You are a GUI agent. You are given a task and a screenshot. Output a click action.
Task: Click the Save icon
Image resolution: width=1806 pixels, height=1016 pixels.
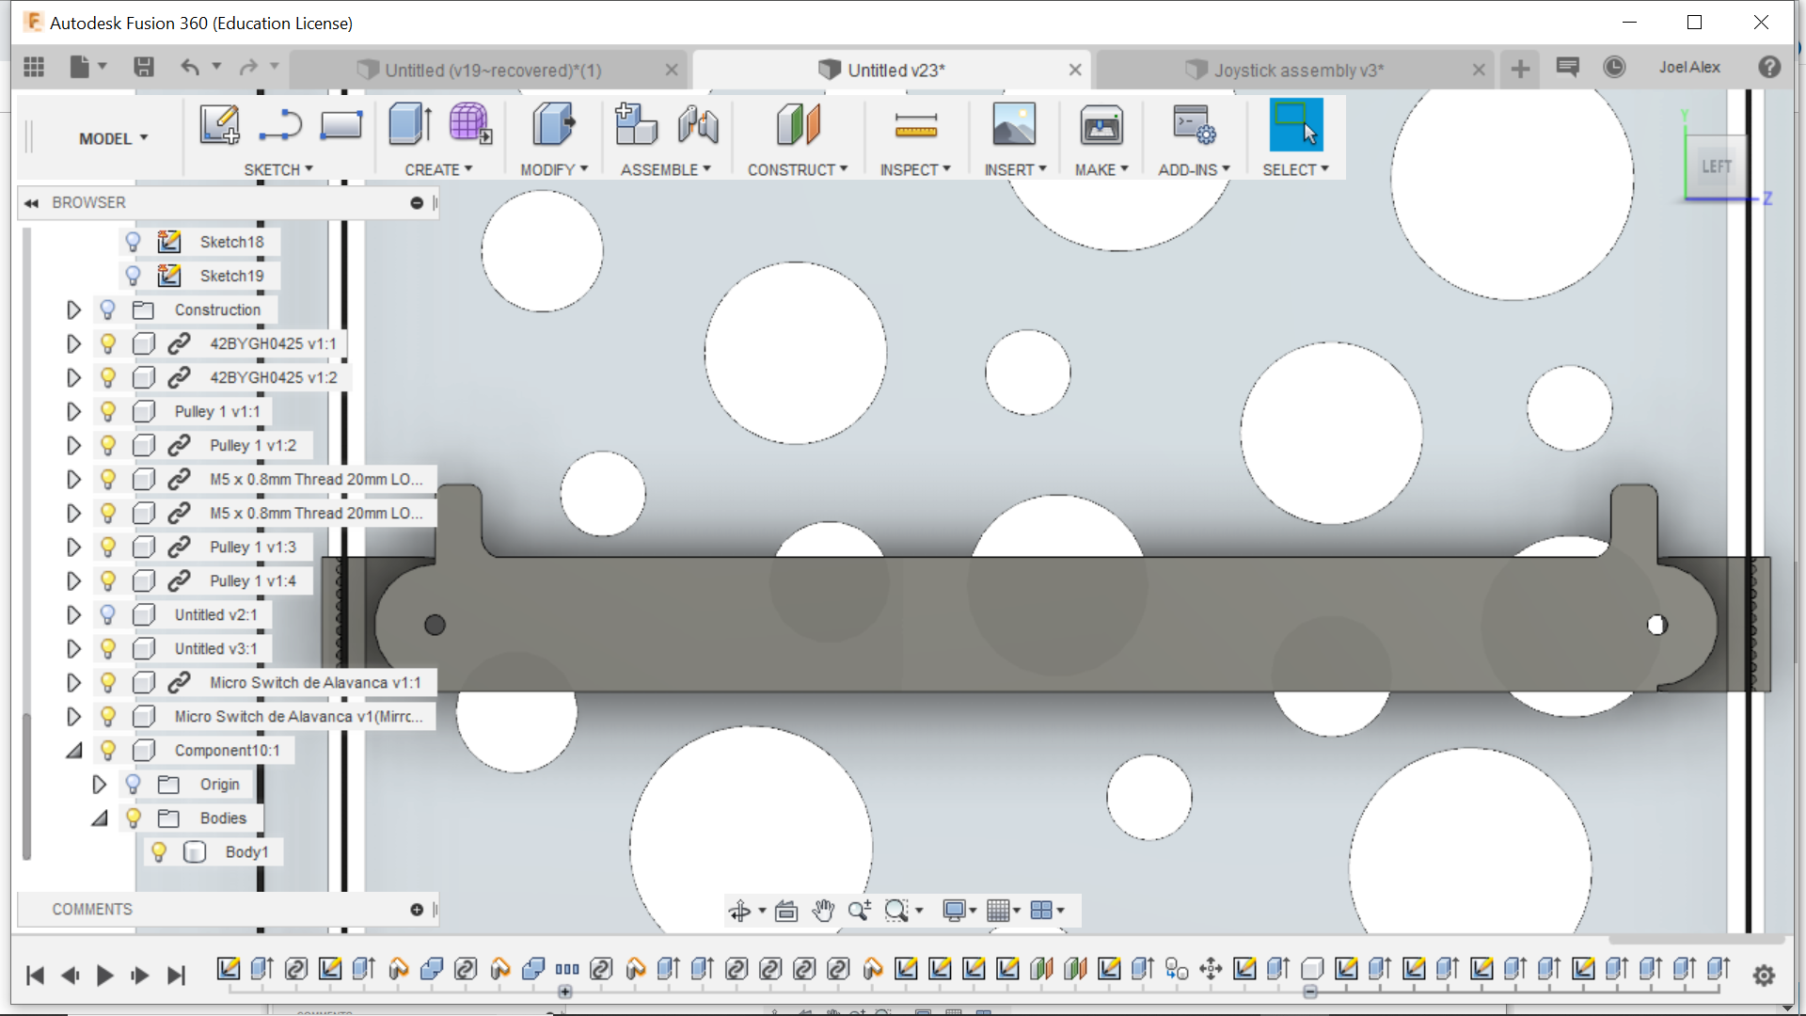143,67
